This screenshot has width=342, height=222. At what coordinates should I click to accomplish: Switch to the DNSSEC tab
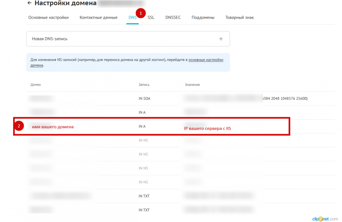173,17
